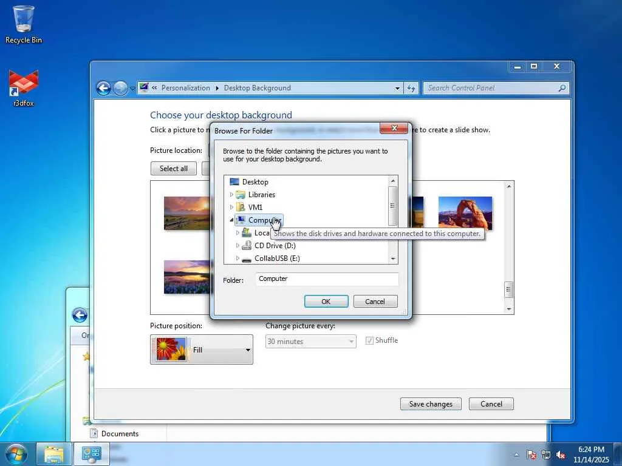Click the wallpaper list scroll up arrow
This screenshot has width=622, height=466.
click(x=509, y=186)
